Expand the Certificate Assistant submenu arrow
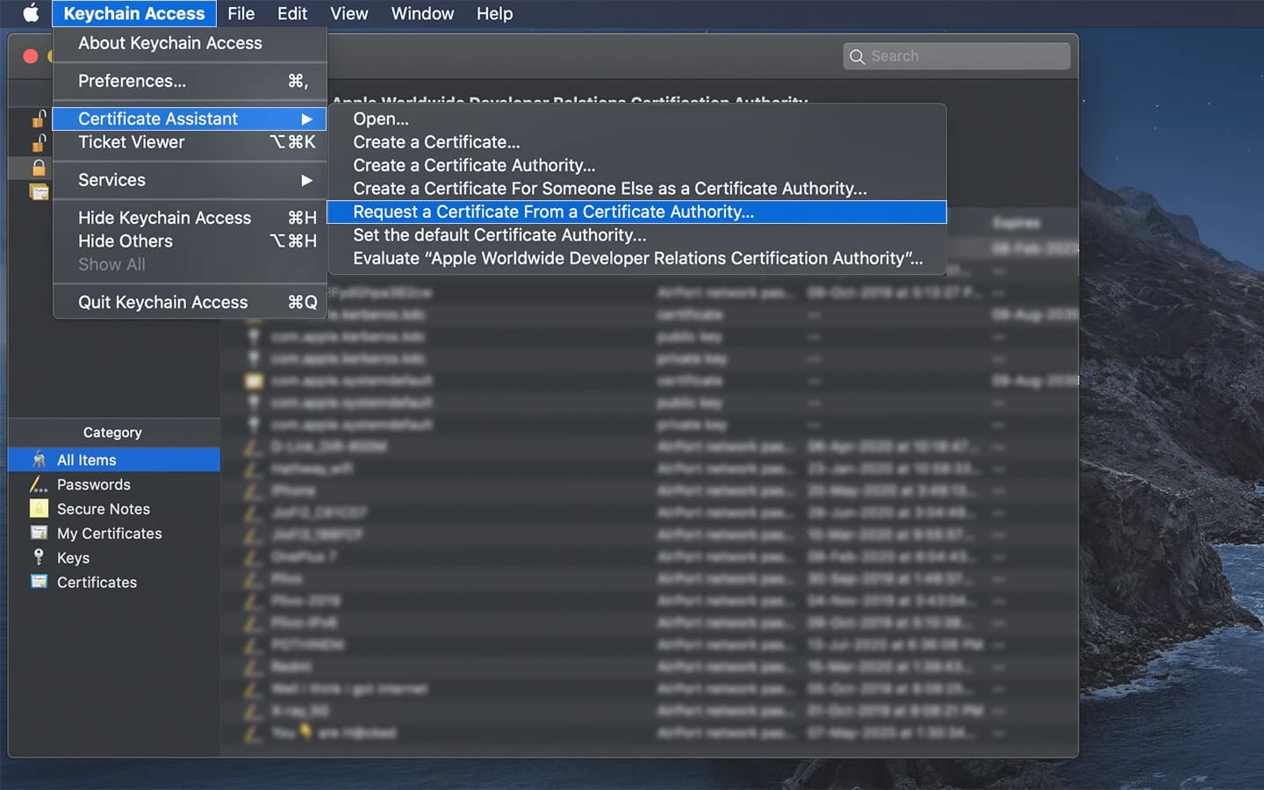Viewport: 1264px width, 790px height. (x=306, y=118)
